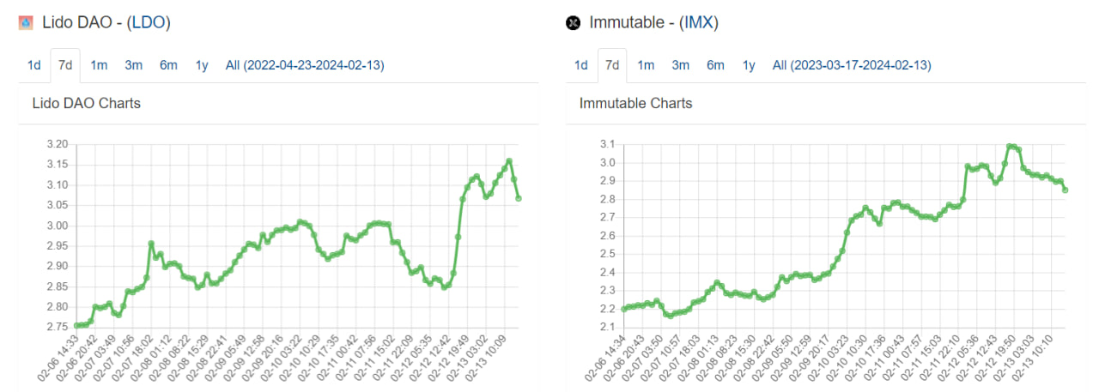1099x392 pixels.
Task: Select the 7d tab for Immutable
Action: (x=611, y=65)
